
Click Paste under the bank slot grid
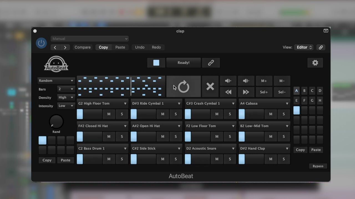(x=316, y=150)
